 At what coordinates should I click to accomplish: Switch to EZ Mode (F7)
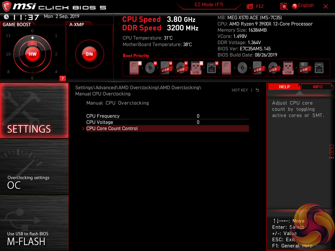(x=209, y=5)
